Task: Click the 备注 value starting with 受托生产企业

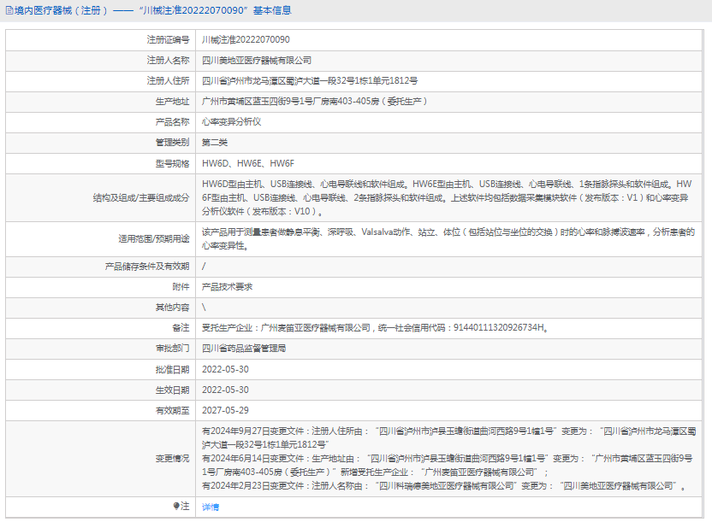Action: click(x=376, y=327)
